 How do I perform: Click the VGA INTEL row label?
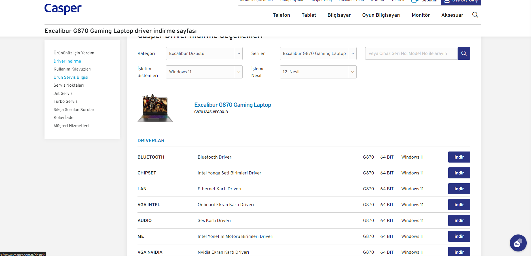tap(149, 205)
